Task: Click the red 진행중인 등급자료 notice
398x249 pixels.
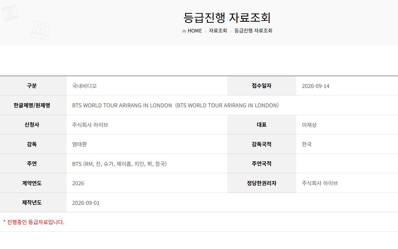Action: coord(34,222)
